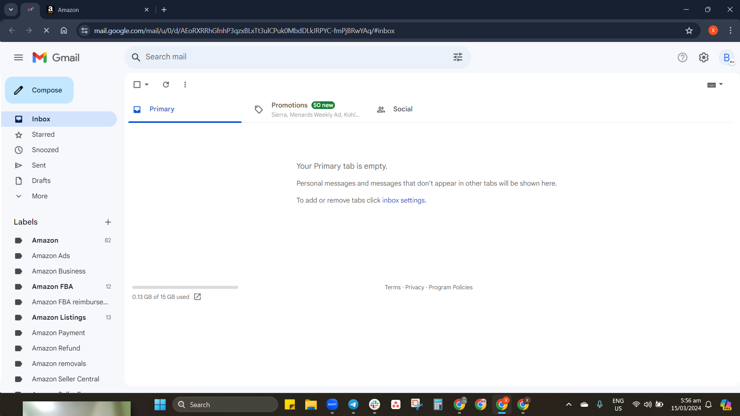Click the magnifier search icon in Gmail

(x=136, y=57)
